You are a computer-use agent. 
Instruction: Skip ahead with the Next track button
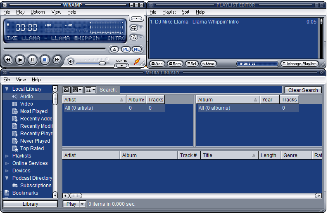[x=57, y=60]
